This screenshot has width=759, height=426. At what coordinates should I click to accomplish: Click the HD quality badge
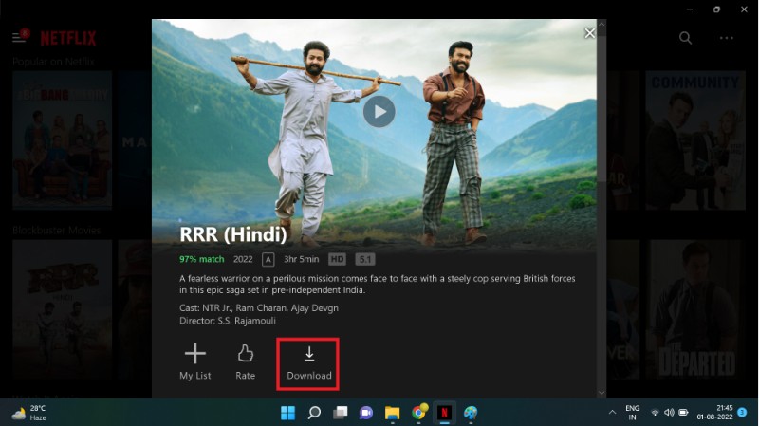[x=337, y=259]
